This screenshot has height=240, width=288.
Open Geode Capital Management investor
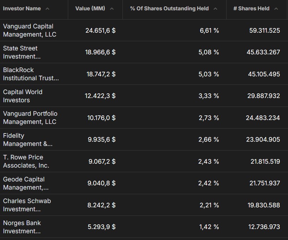(x=26, y=183)
